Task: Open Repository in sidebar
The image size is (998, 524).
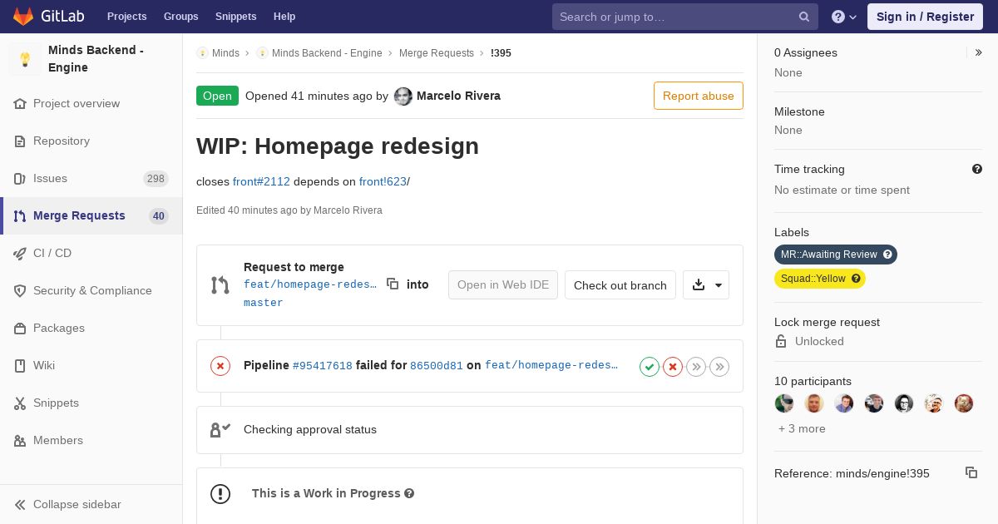Action: (91, 141)
